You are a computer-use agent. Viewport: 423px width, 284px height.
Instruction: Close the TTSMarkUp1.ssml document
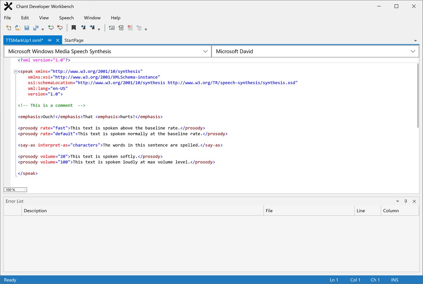coord(58,40)
